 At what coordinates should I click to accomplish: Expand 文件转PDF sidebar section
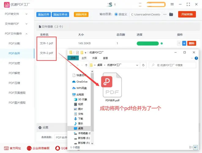coord(16,24)
